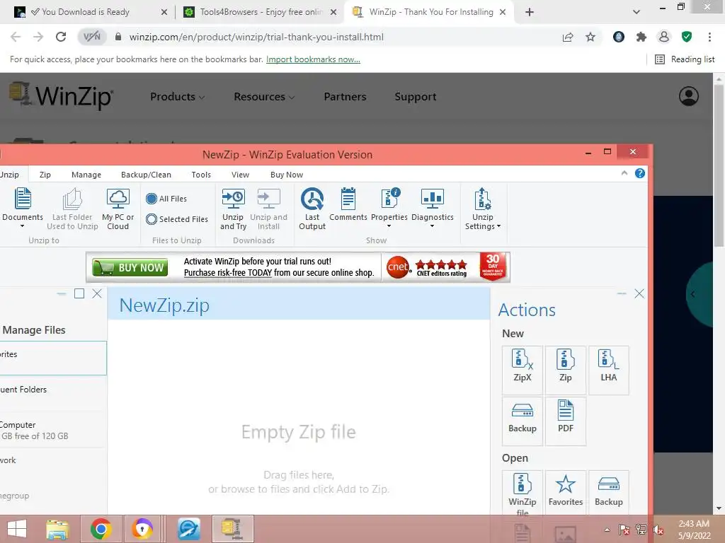Show hidden system tray icons
Viewport: 725px width, 543px height.
pos(607,530)
